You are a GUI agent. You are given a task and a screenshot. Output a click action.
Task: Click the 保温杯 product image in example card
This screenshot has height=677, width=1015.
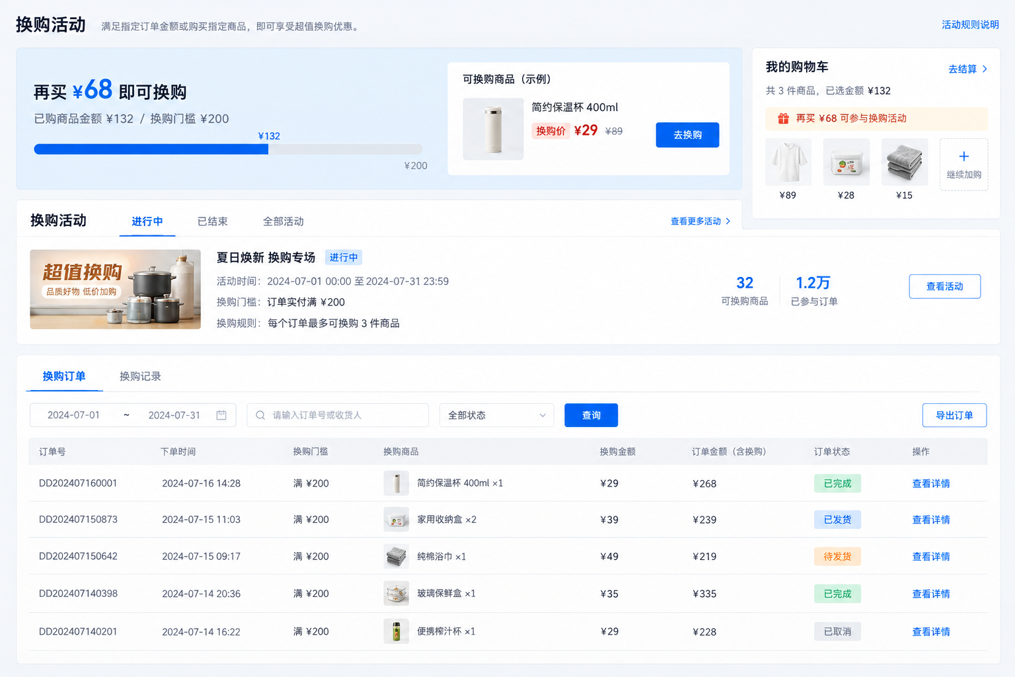(x=493, y=129)
